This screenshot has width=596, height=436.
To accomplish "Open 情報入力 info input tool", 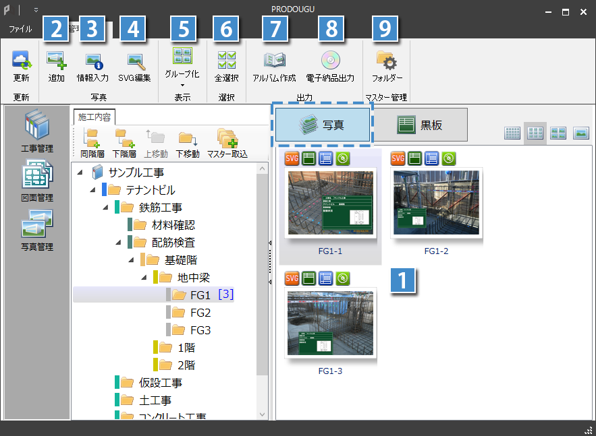I will click(92, 61).
